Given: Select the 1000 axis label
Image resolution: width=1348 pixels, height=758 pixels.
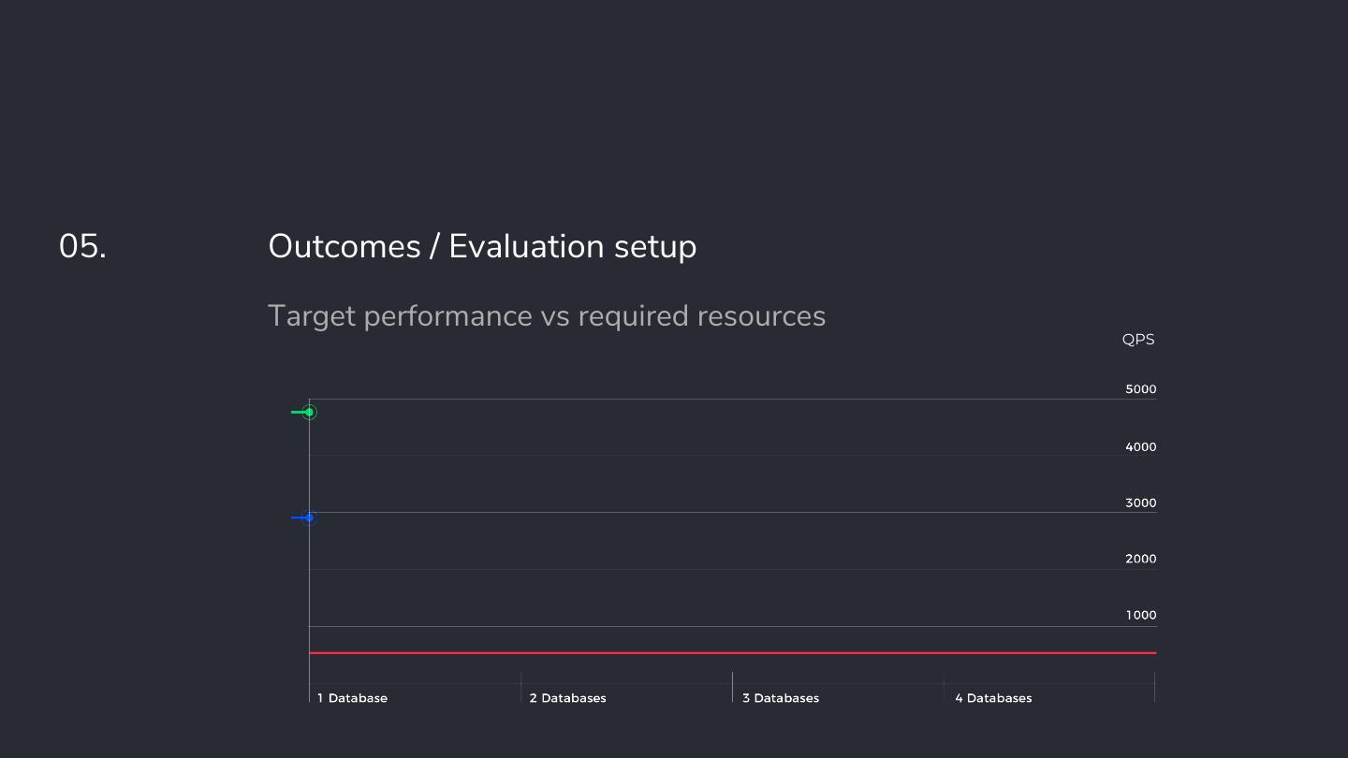Looking at the screenshot, I should (1140, 615).
